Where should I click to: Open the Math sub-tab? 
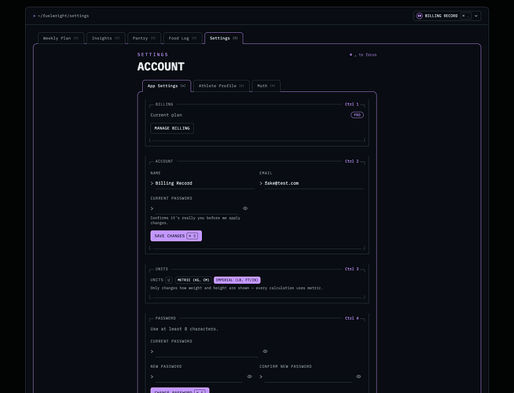[266, 86]
